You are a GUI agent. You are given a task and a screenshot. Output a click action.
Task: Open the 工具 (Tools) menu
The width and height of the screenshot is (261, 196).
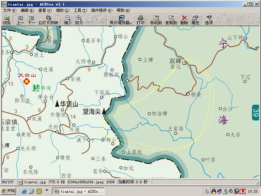[80, 10]
